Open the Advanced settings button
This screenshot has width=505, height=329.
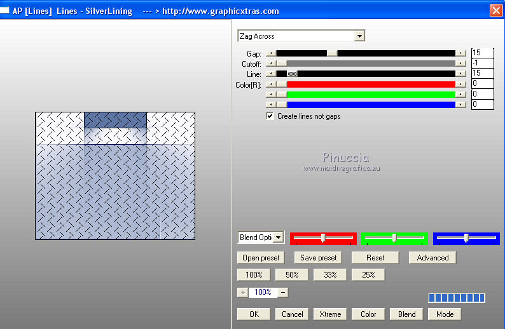(432, 258)
